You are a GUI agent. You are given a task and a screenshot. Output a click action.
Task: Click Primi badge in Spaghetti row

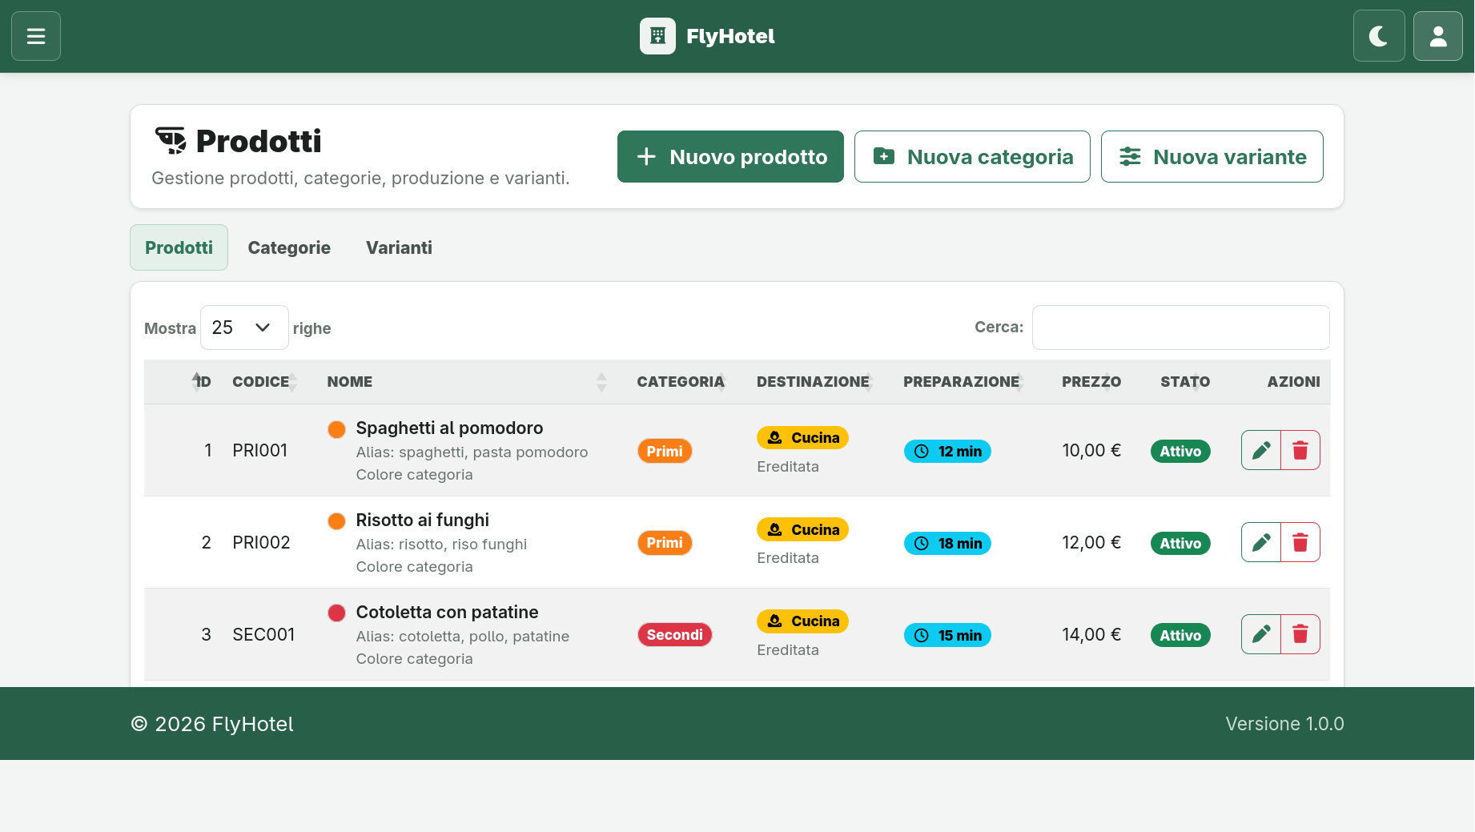665,451
